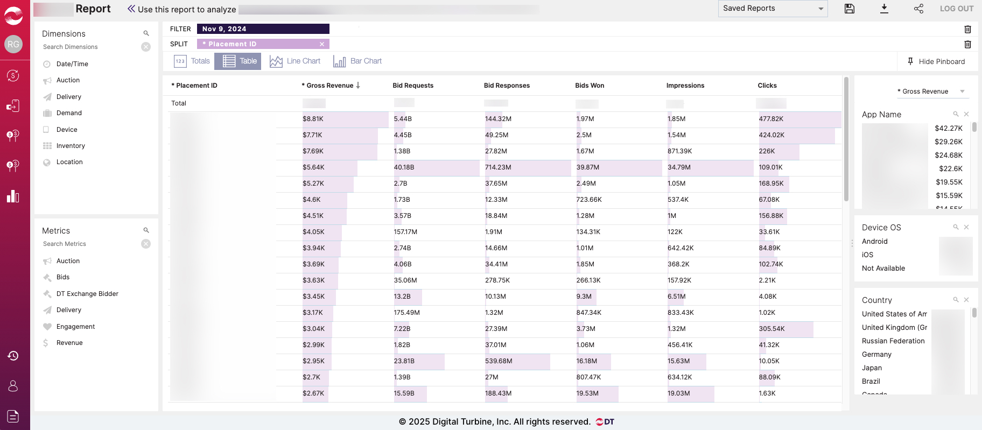982x430 pixels.
Task: Click the search magnifier in the Dimensions panel
Action: pos(146,33)
